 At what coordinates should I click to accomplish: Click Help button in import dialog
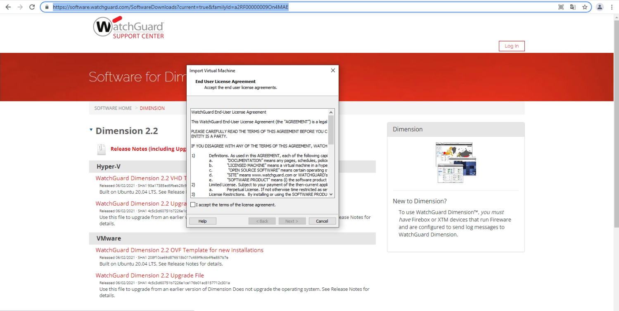pos(202,221)
